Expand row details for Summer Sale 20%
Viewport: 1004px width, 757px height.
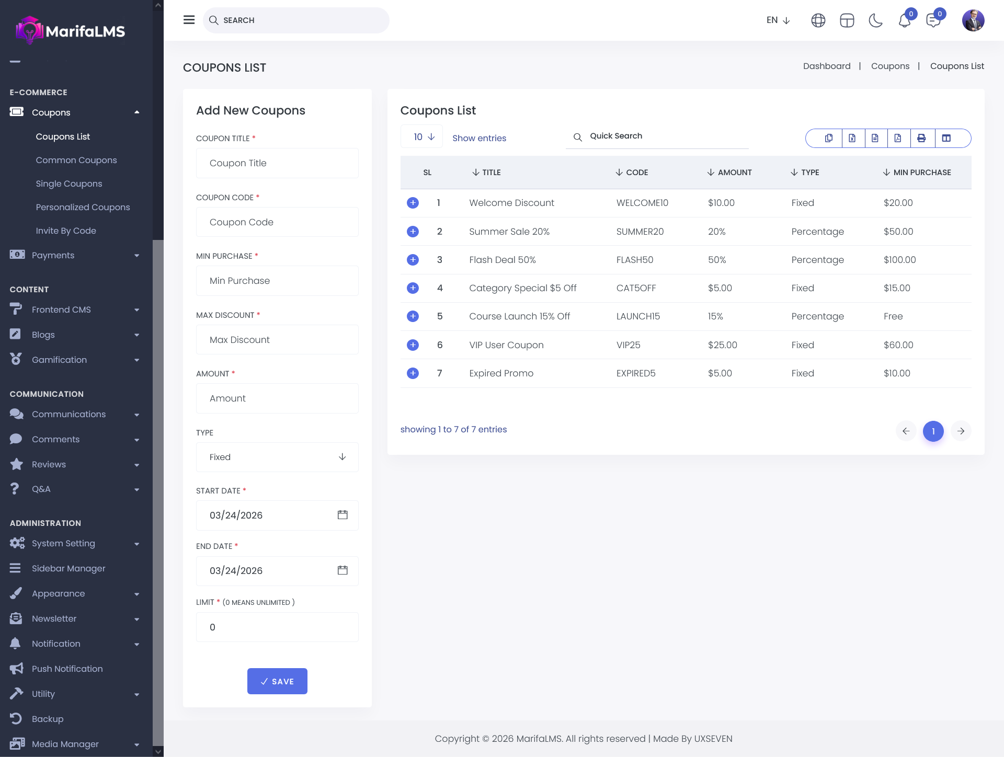[x=413, y=232]
